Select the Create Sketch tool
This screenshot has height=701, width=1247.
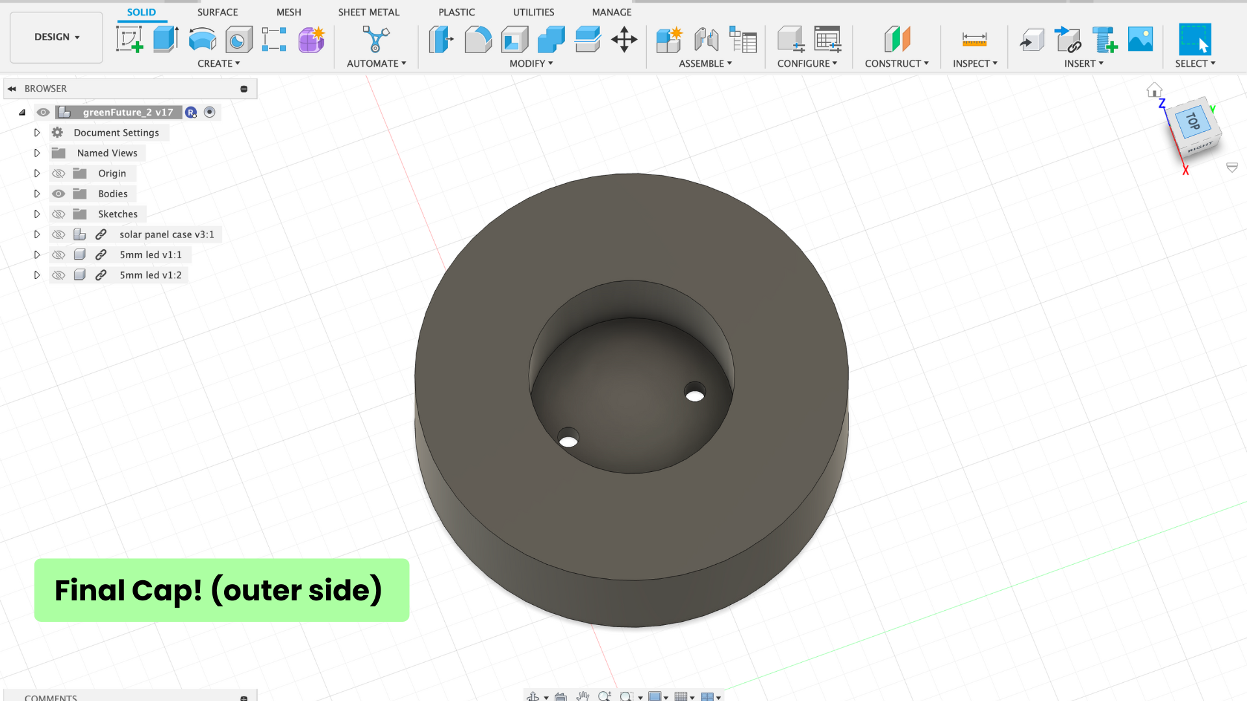(129, 40)
